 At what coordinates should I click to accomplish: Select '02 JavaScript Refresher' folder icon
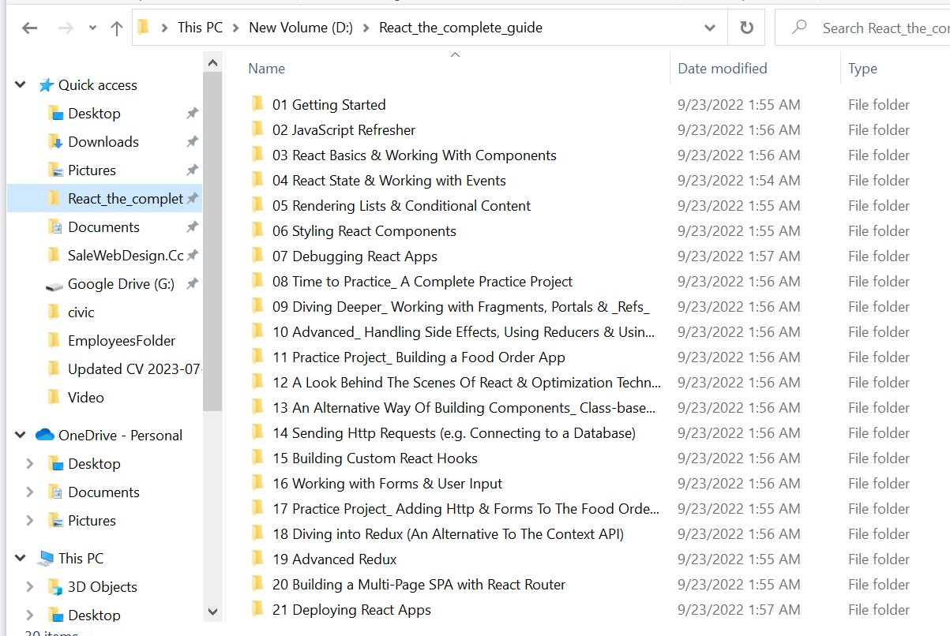[257, 129]
